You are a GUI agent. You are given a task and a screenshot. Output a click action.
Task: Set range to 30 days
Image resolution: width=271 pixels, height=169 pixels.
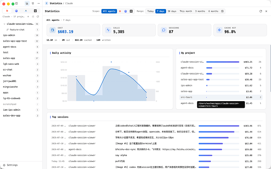tap(172, 11)
